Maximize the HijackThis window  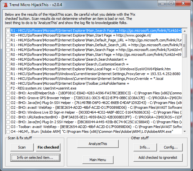[171, 4]
